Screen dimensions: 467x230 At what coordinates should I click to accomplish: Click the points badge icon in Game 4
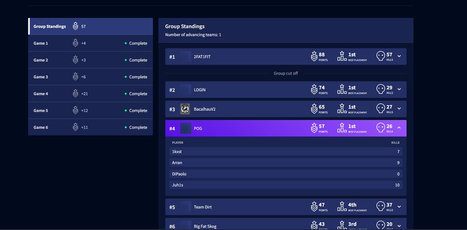tap(75, 93)
